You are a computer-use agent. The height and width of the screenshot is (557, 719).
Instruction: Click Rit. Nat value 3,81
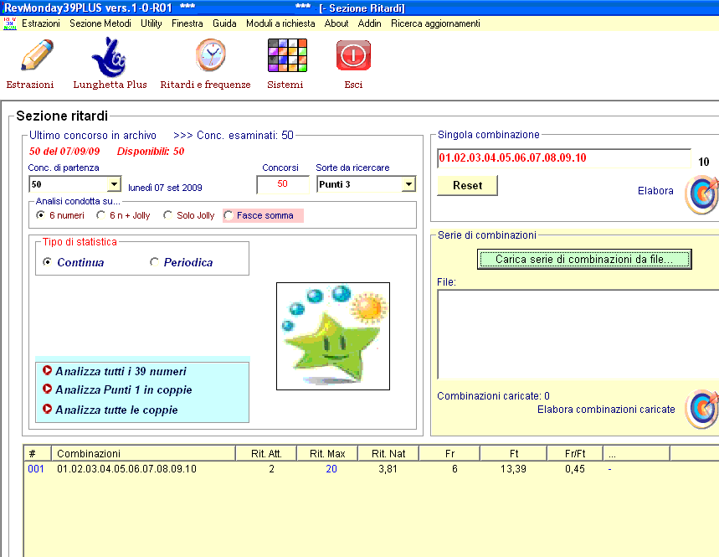pyautogui.click(x=388, y=469)
